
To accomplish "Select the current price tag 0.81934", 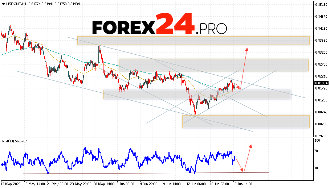I will tap(321, 83).
